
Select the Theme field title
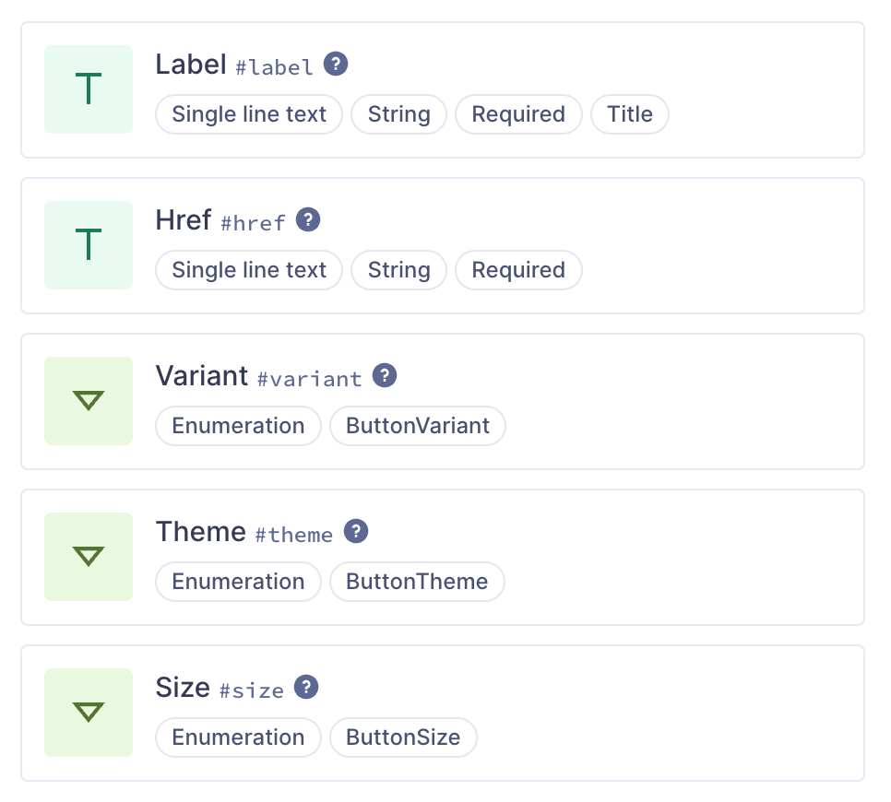201,532
